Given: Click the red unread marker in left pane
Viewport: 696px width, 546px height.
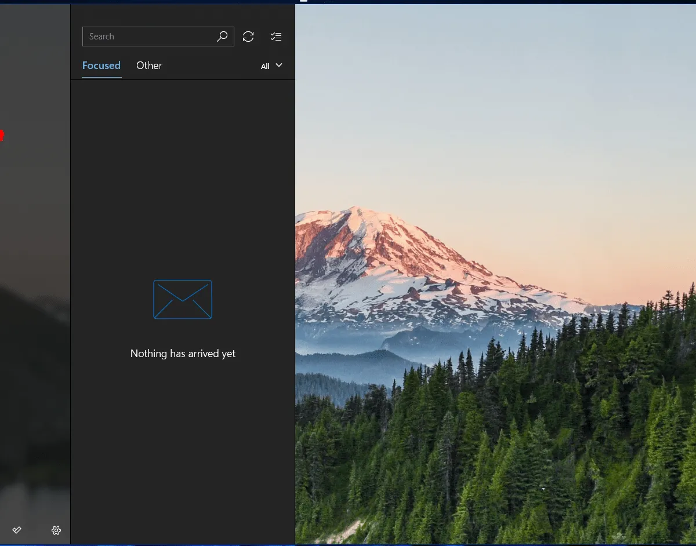Looking at the screenshot, I should coord(2,136).
